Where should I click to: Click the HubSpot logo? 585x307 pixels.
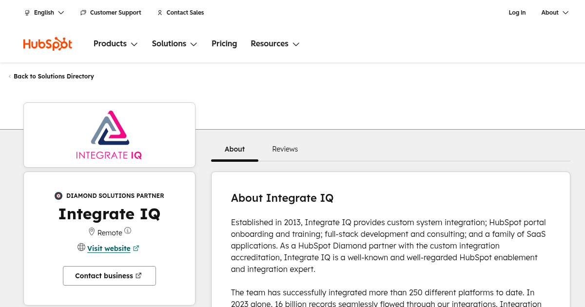coord(48,44)
